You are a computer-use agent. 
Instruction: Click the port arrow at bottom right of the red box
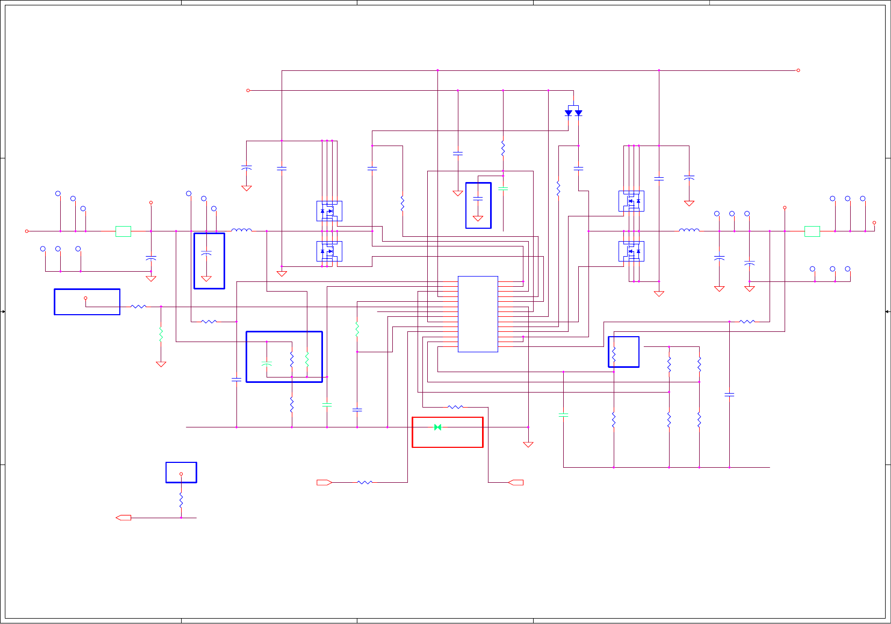[516, 482]
